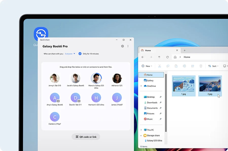
Task: Unpin Desktop using its pin icon
Action: [x=161, y=97]
